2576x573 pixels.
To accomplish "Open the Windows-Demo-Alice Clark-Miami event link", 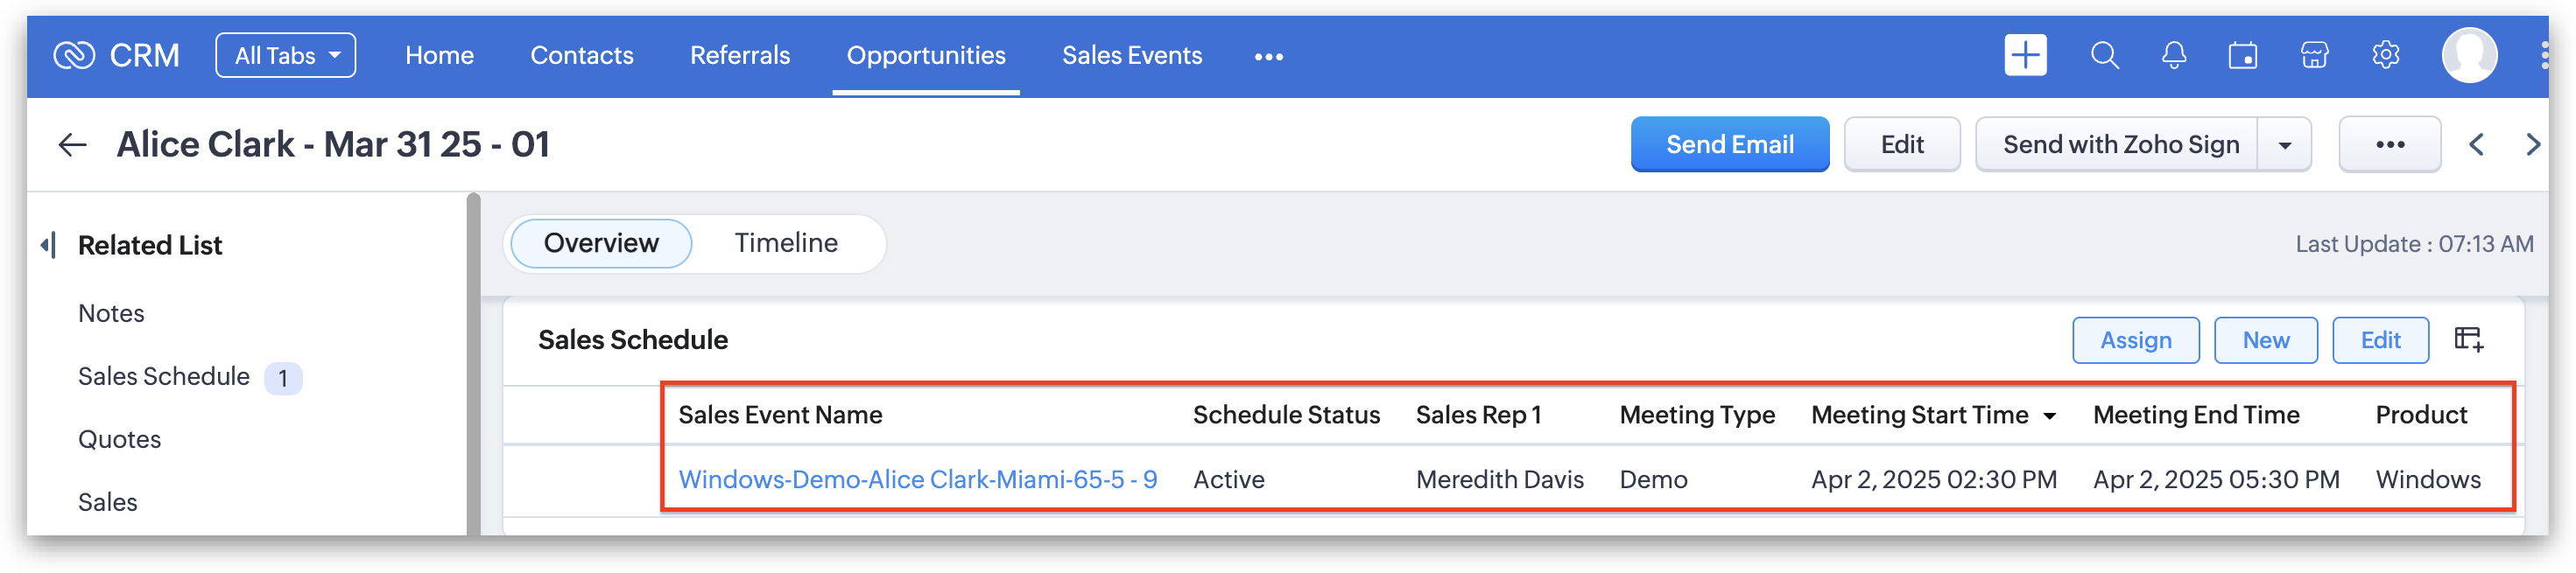I will point(917,479).
